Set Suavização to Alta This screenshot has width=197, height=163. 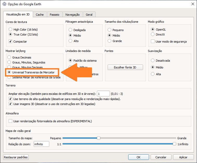pyautogui.click(x=153, y=74)
